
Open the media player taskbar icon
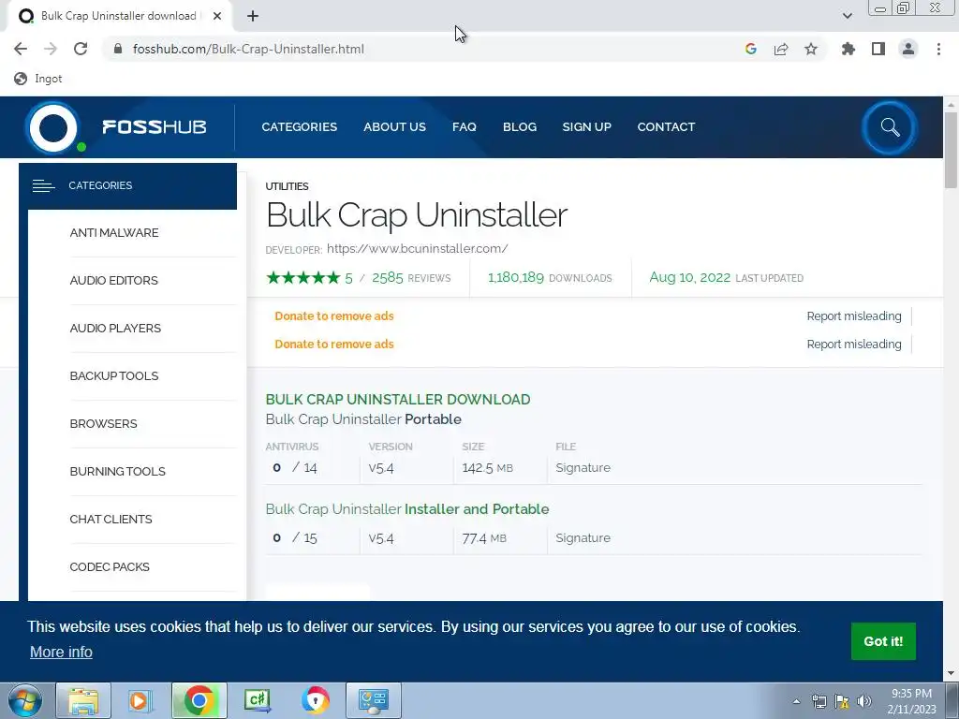tap(140, 700)
